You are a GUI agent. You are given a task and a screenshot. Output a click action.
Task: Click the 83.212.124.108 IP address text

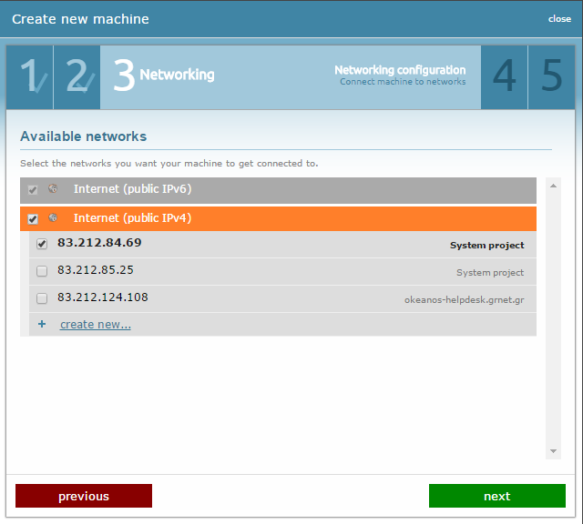[103, 297]
